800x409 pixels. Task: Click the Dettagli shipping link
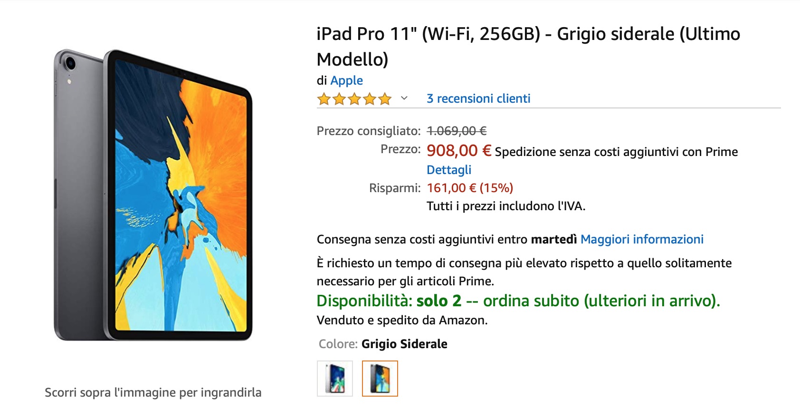pos(448,169)
